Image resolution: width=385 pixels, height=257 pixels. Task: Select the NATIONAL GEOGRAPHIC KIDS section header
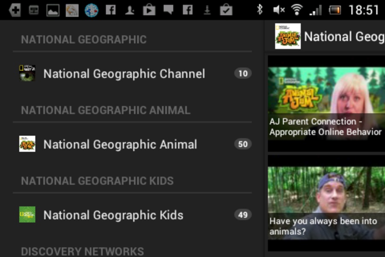(97, 181)
